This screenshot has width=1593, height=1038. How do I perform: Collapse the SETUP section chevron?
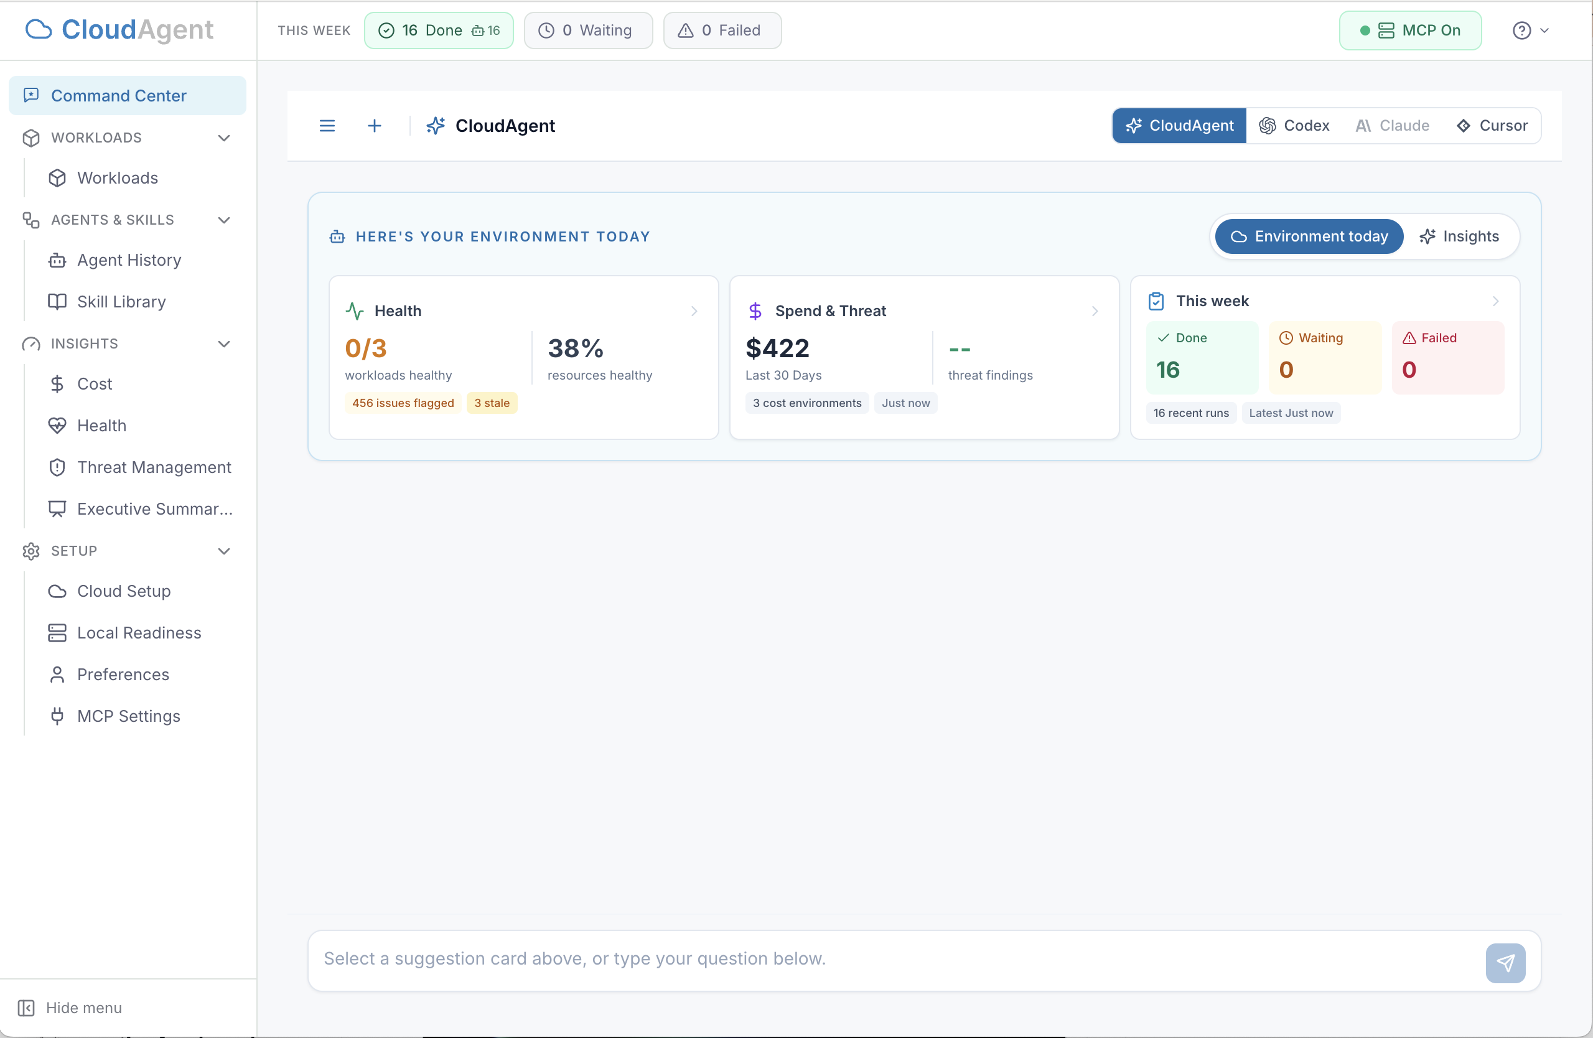[224, 551]
